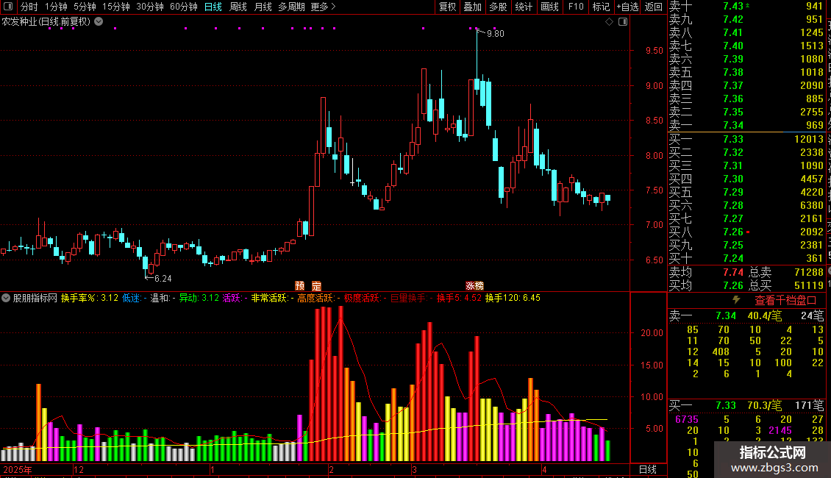Click the 2145 order in 买一 queue
The image size is (831, 478).
(x=780, y=430)
